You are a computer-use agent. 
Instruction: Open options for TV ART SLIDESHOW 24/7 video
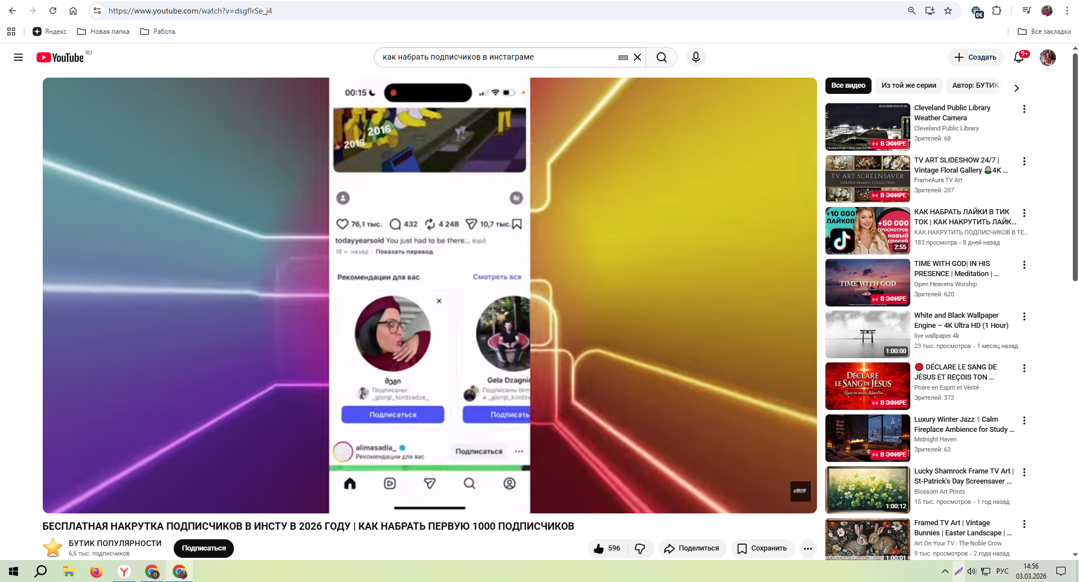(x=1024, y=161)
